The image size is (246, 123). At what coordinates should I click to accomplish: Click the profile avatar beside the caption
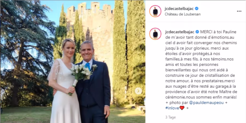[x=155, y=34]
